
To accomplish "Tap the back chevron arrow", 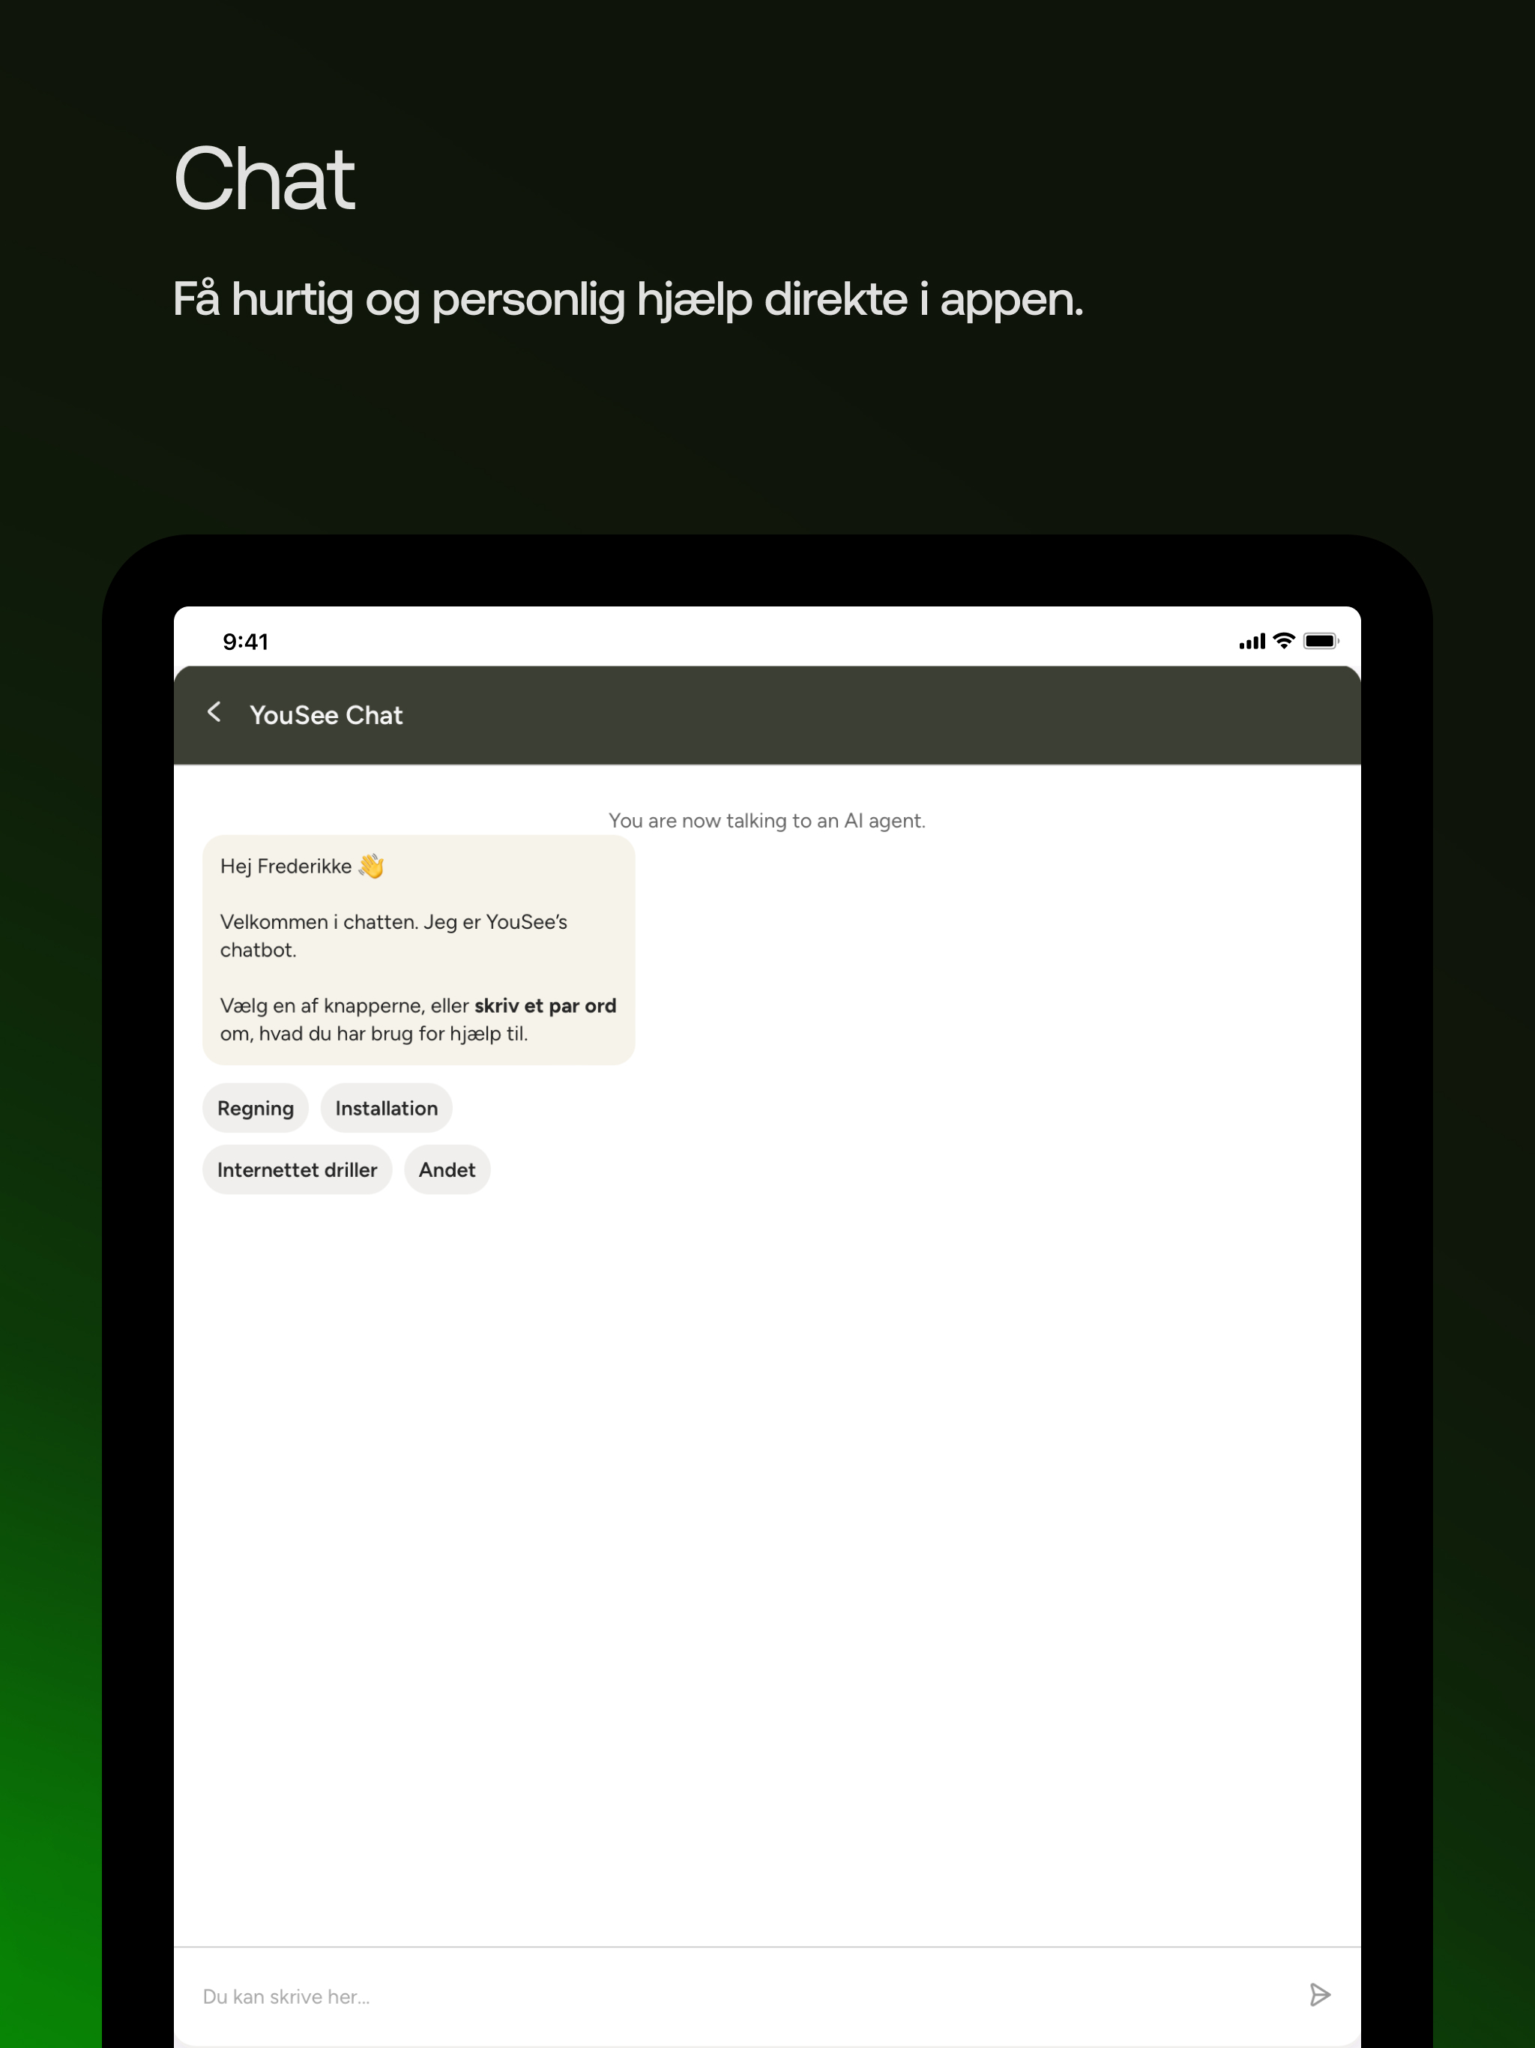I will point(214,712).
